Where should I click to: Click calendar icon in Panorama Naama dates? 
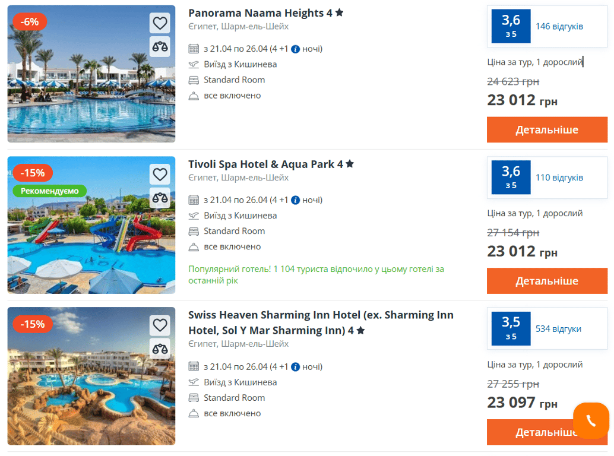pyautogui.click(x=194, y=49)
